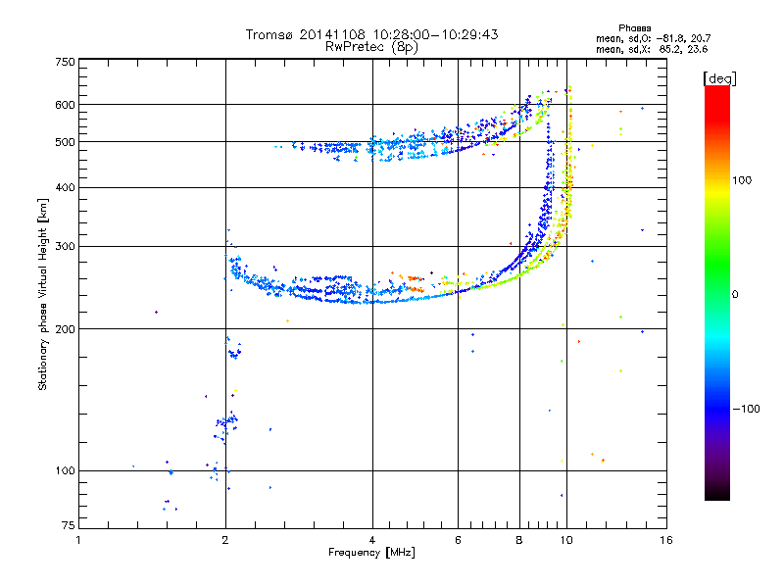The width and height of the screenshot is (784, 588).
Task: Click the y-axis tick label '400'
Action: 65,187
